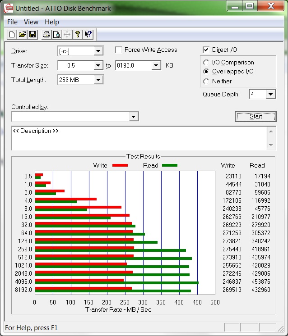This screenshot has height=336, width=288.
Task: Click description scrollbar up arrow
Action: [x=271, y=132]
